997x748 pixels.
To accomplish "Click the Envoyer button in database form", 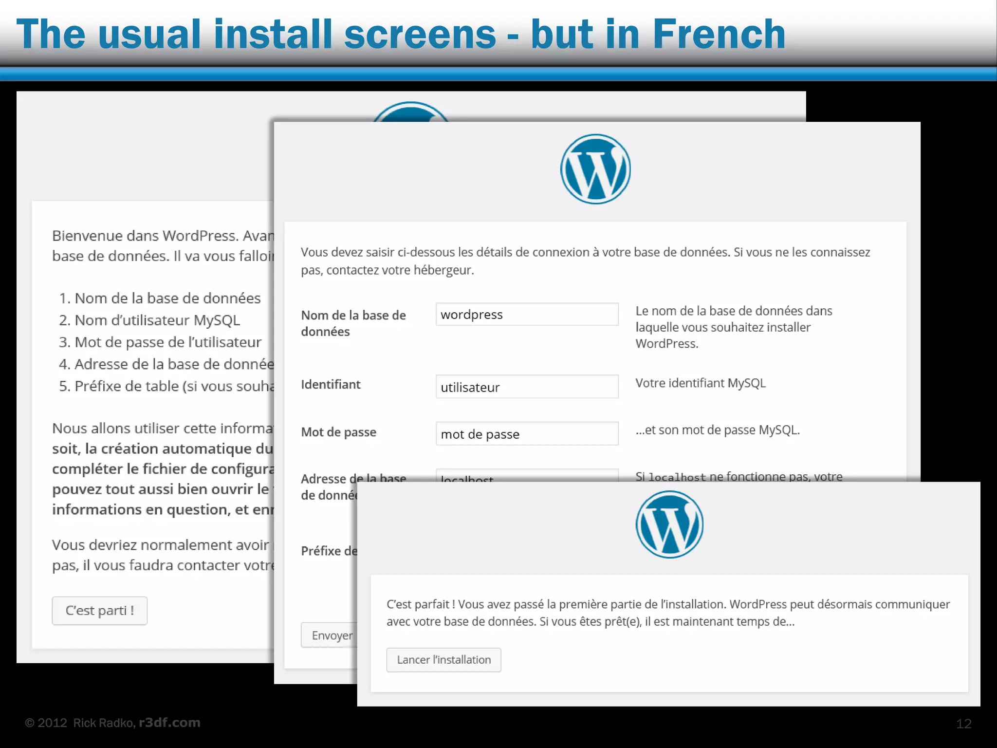I will coord(330,635).
